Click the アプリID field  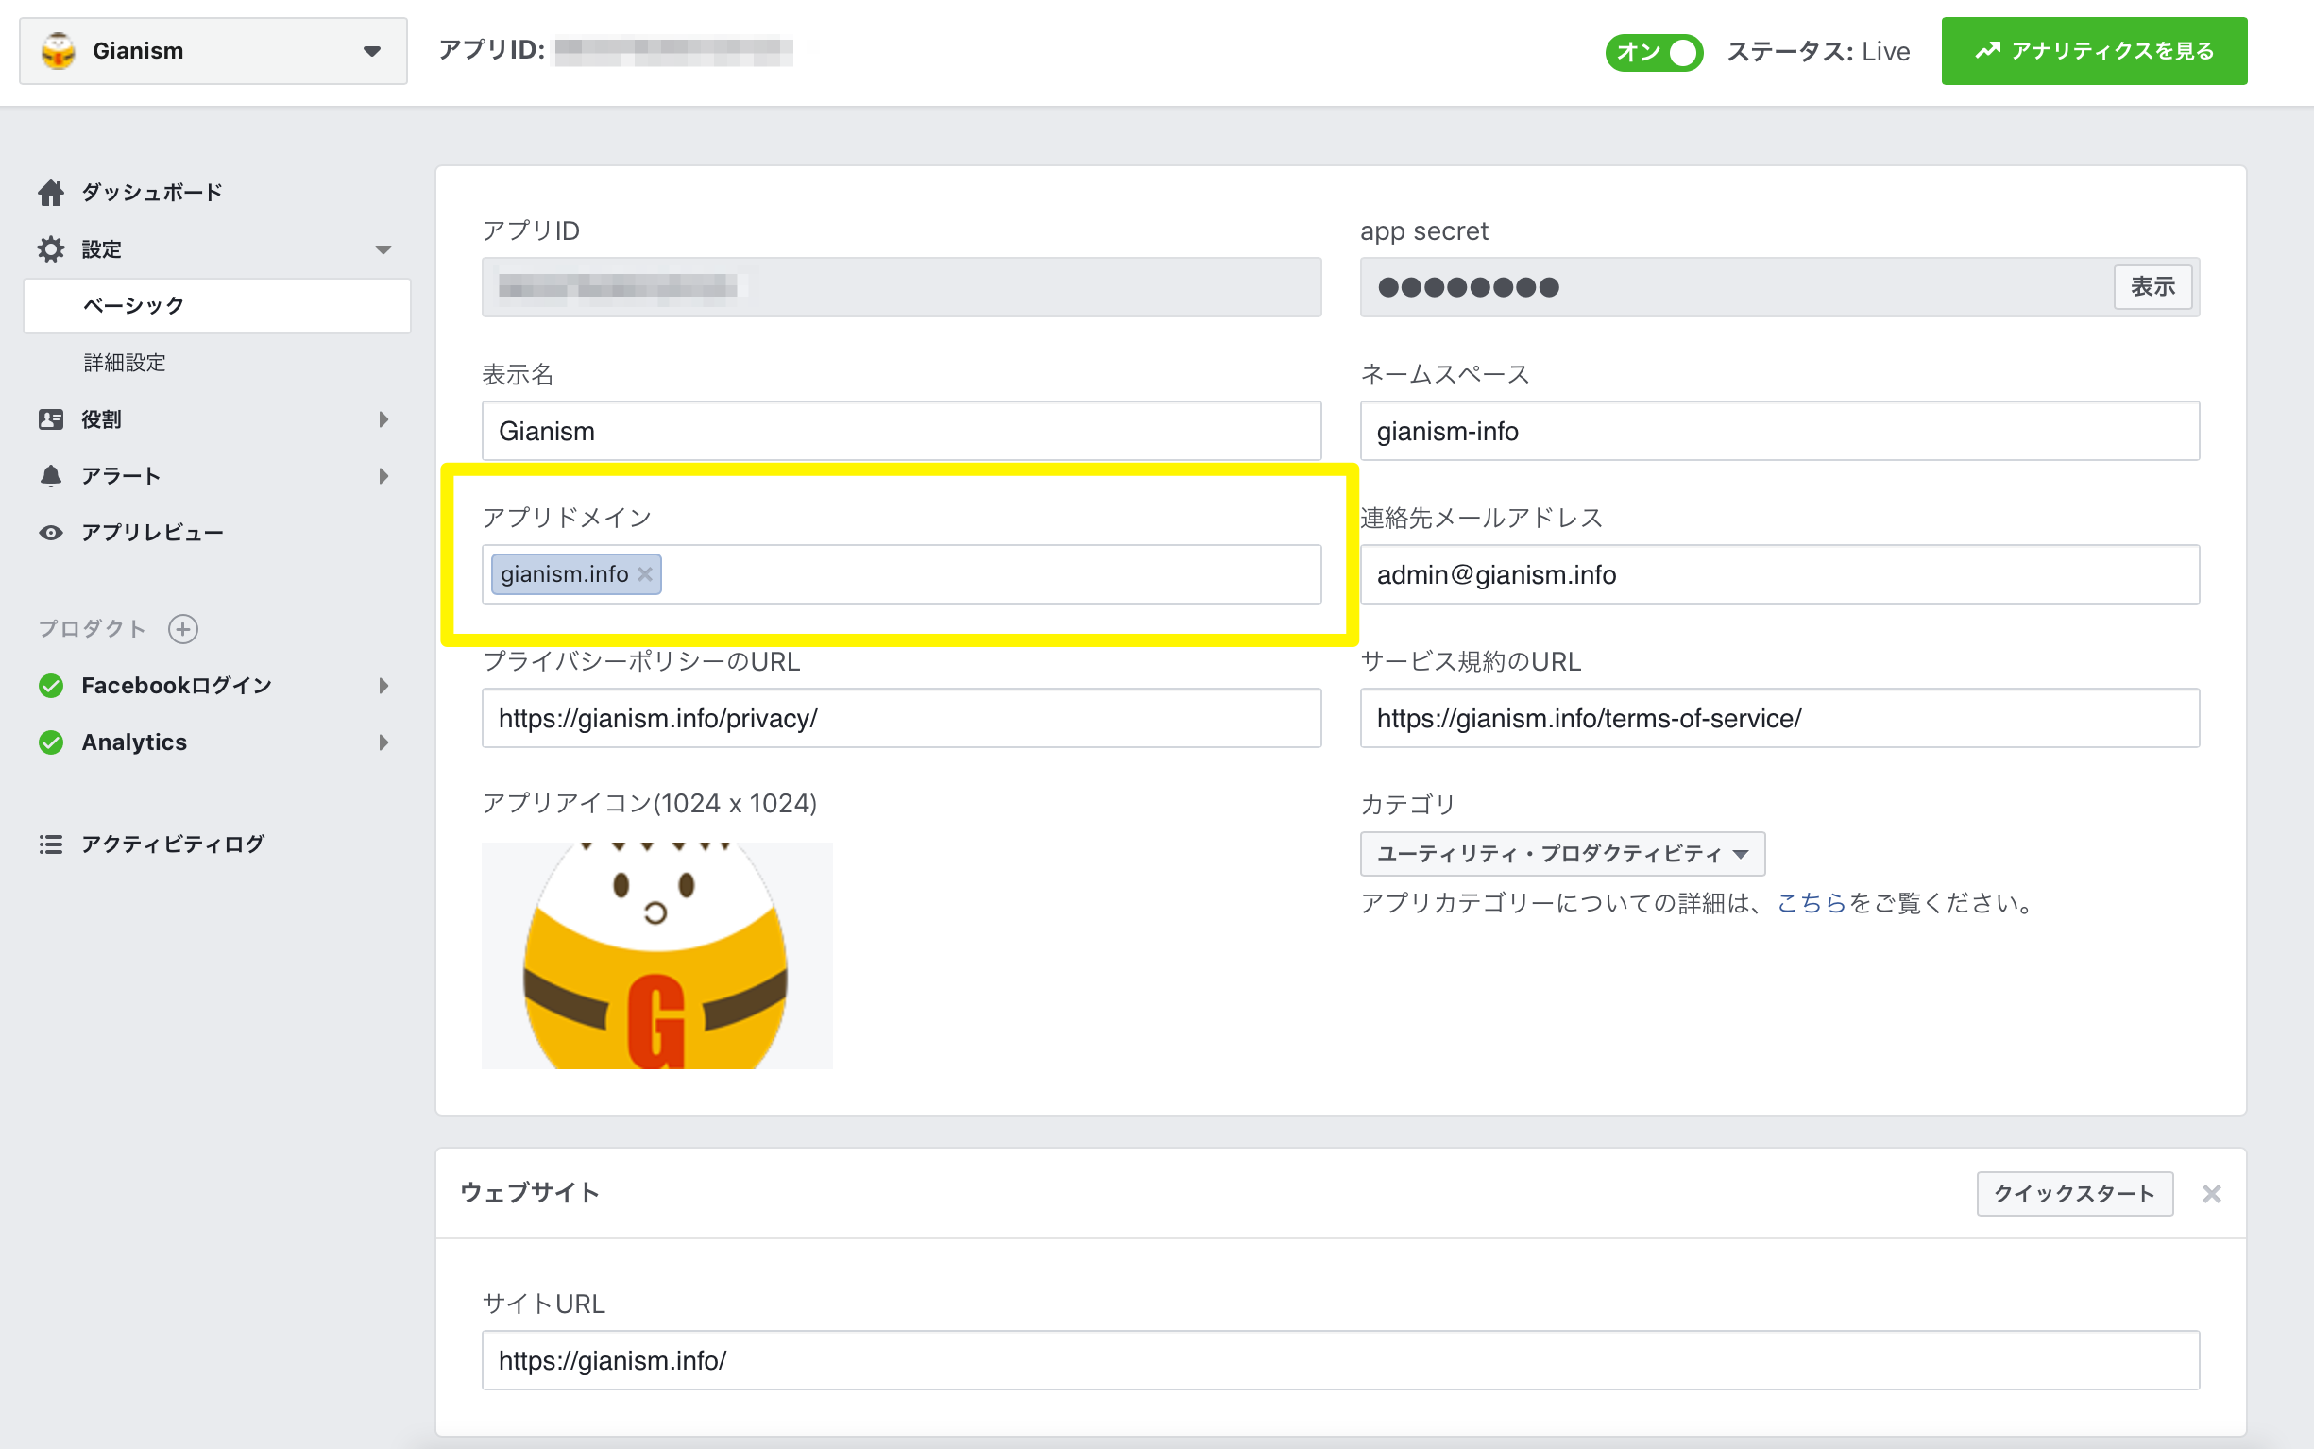(x=902, y=286)
